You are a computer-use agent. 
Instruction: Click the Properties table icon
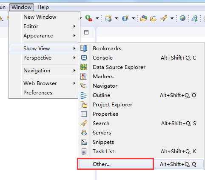[84, 114]
